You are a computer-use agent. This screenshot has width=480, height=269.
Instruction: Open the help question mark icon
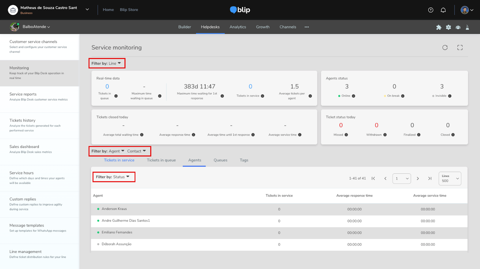430,10
